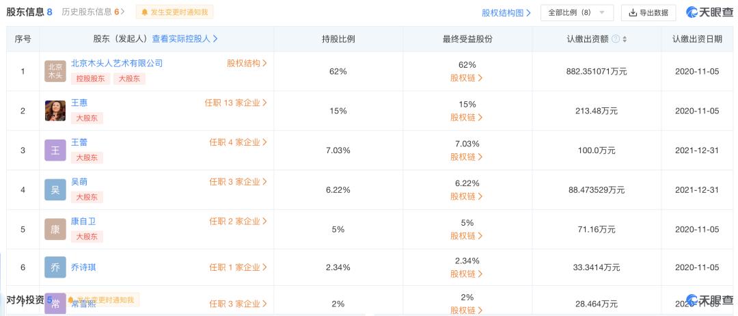
Task: Open the 全部比例 (8) dropdown filter
Action: (x=577, y=13)
